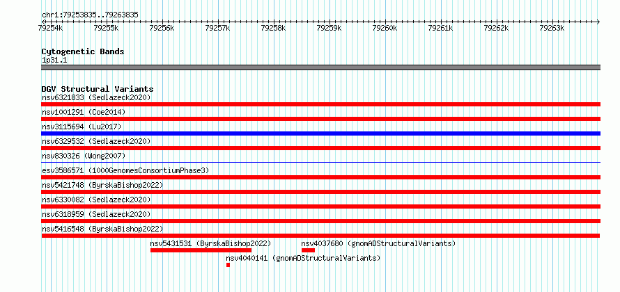Image resolution: width=620 pixels, height=292 pixels.
Task: Open the nsv3115694 (Lu2017) variant label
Action: (82, 127)
